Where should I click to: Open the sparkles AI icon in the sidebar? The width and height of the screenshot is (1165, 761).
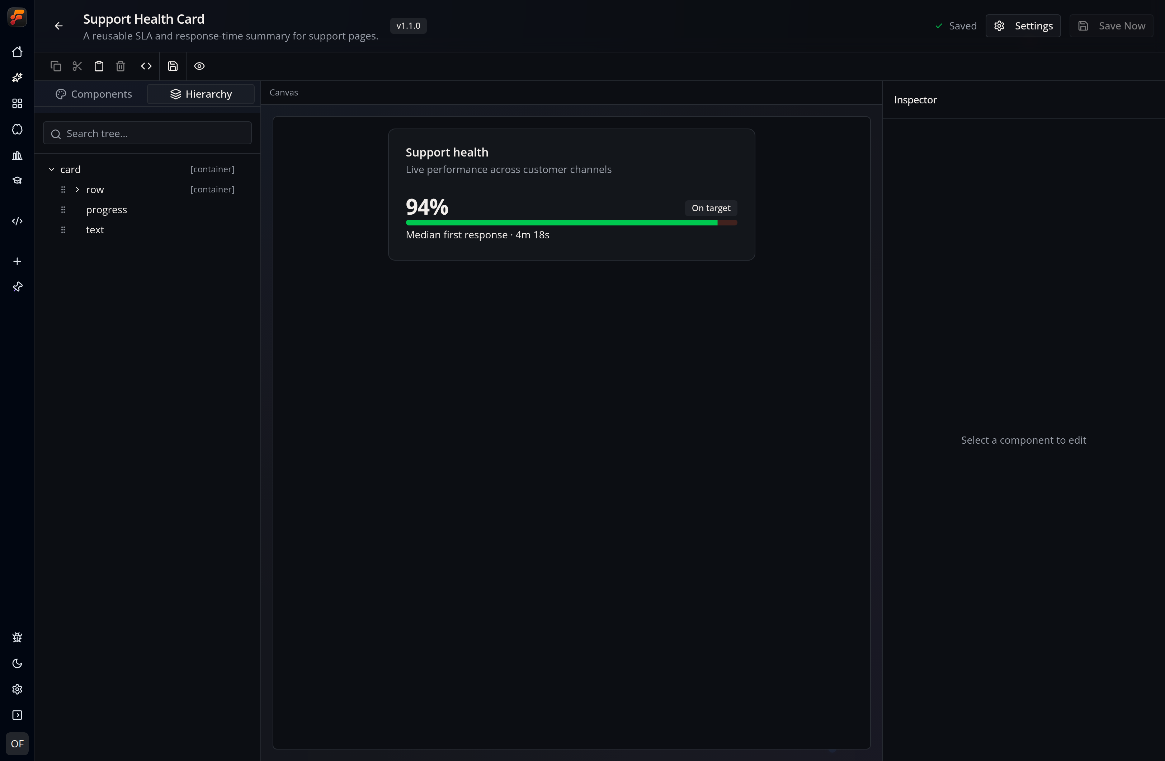coord(17,78)
